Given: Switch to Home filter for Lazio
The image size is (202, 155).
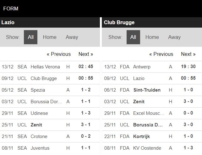Looking at the screenshot, I should [x=50, y=37].
